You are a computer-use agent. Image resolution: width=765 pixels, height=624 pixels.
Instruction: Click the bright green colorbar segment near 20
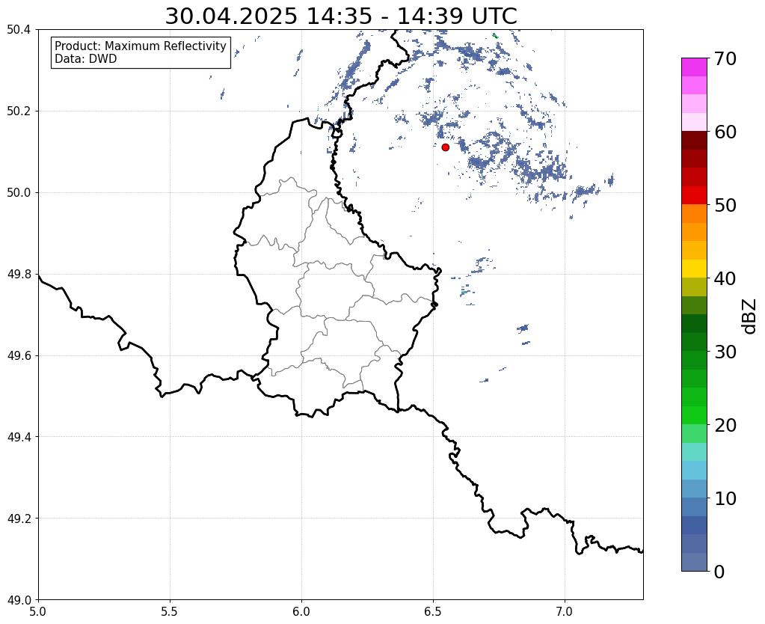[x=694, y=415]
